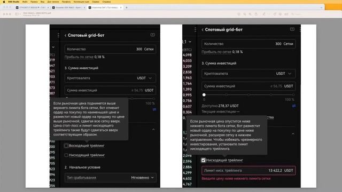This screenshot has width=342, height=192.
Task: Expand chevron at left order book edge
Action: tap(53, 47)
